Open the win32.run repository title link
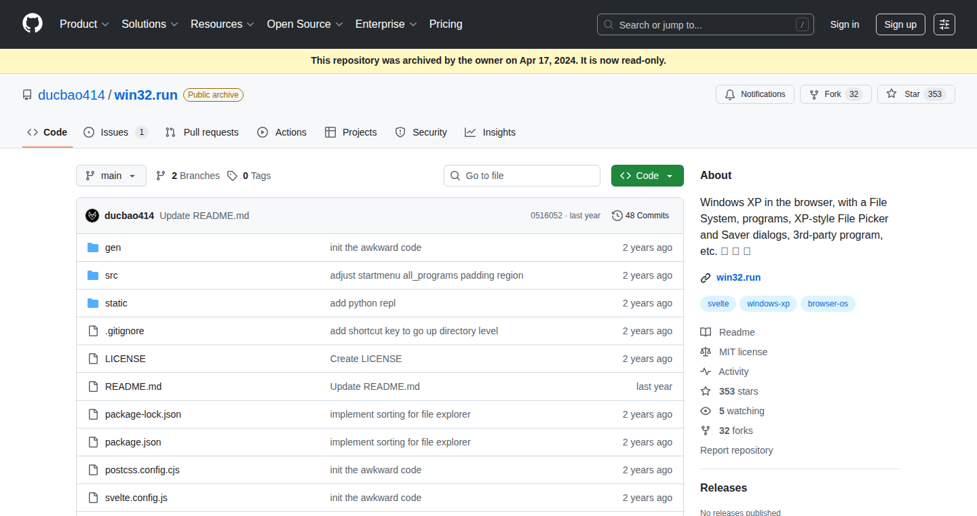 click(146, 95)
